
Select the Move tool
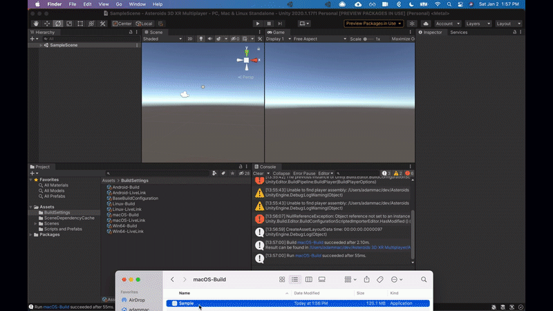click(48, 23)
